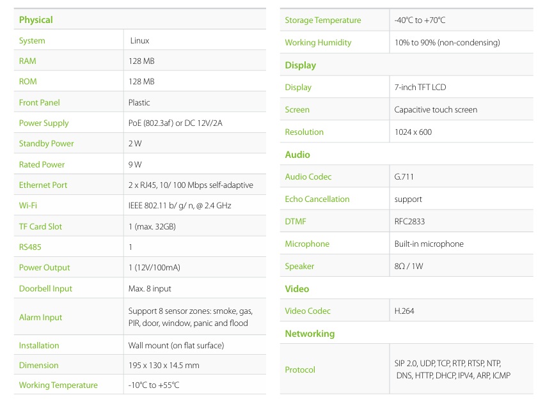Select the Power Supply row label
The image size is (545, 418).
click(43, 123)
